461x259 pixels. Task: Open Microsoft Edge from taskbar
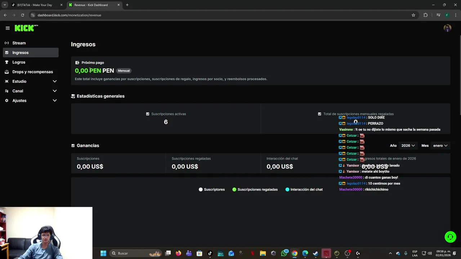pyautogui.click(x=305, y=253)
